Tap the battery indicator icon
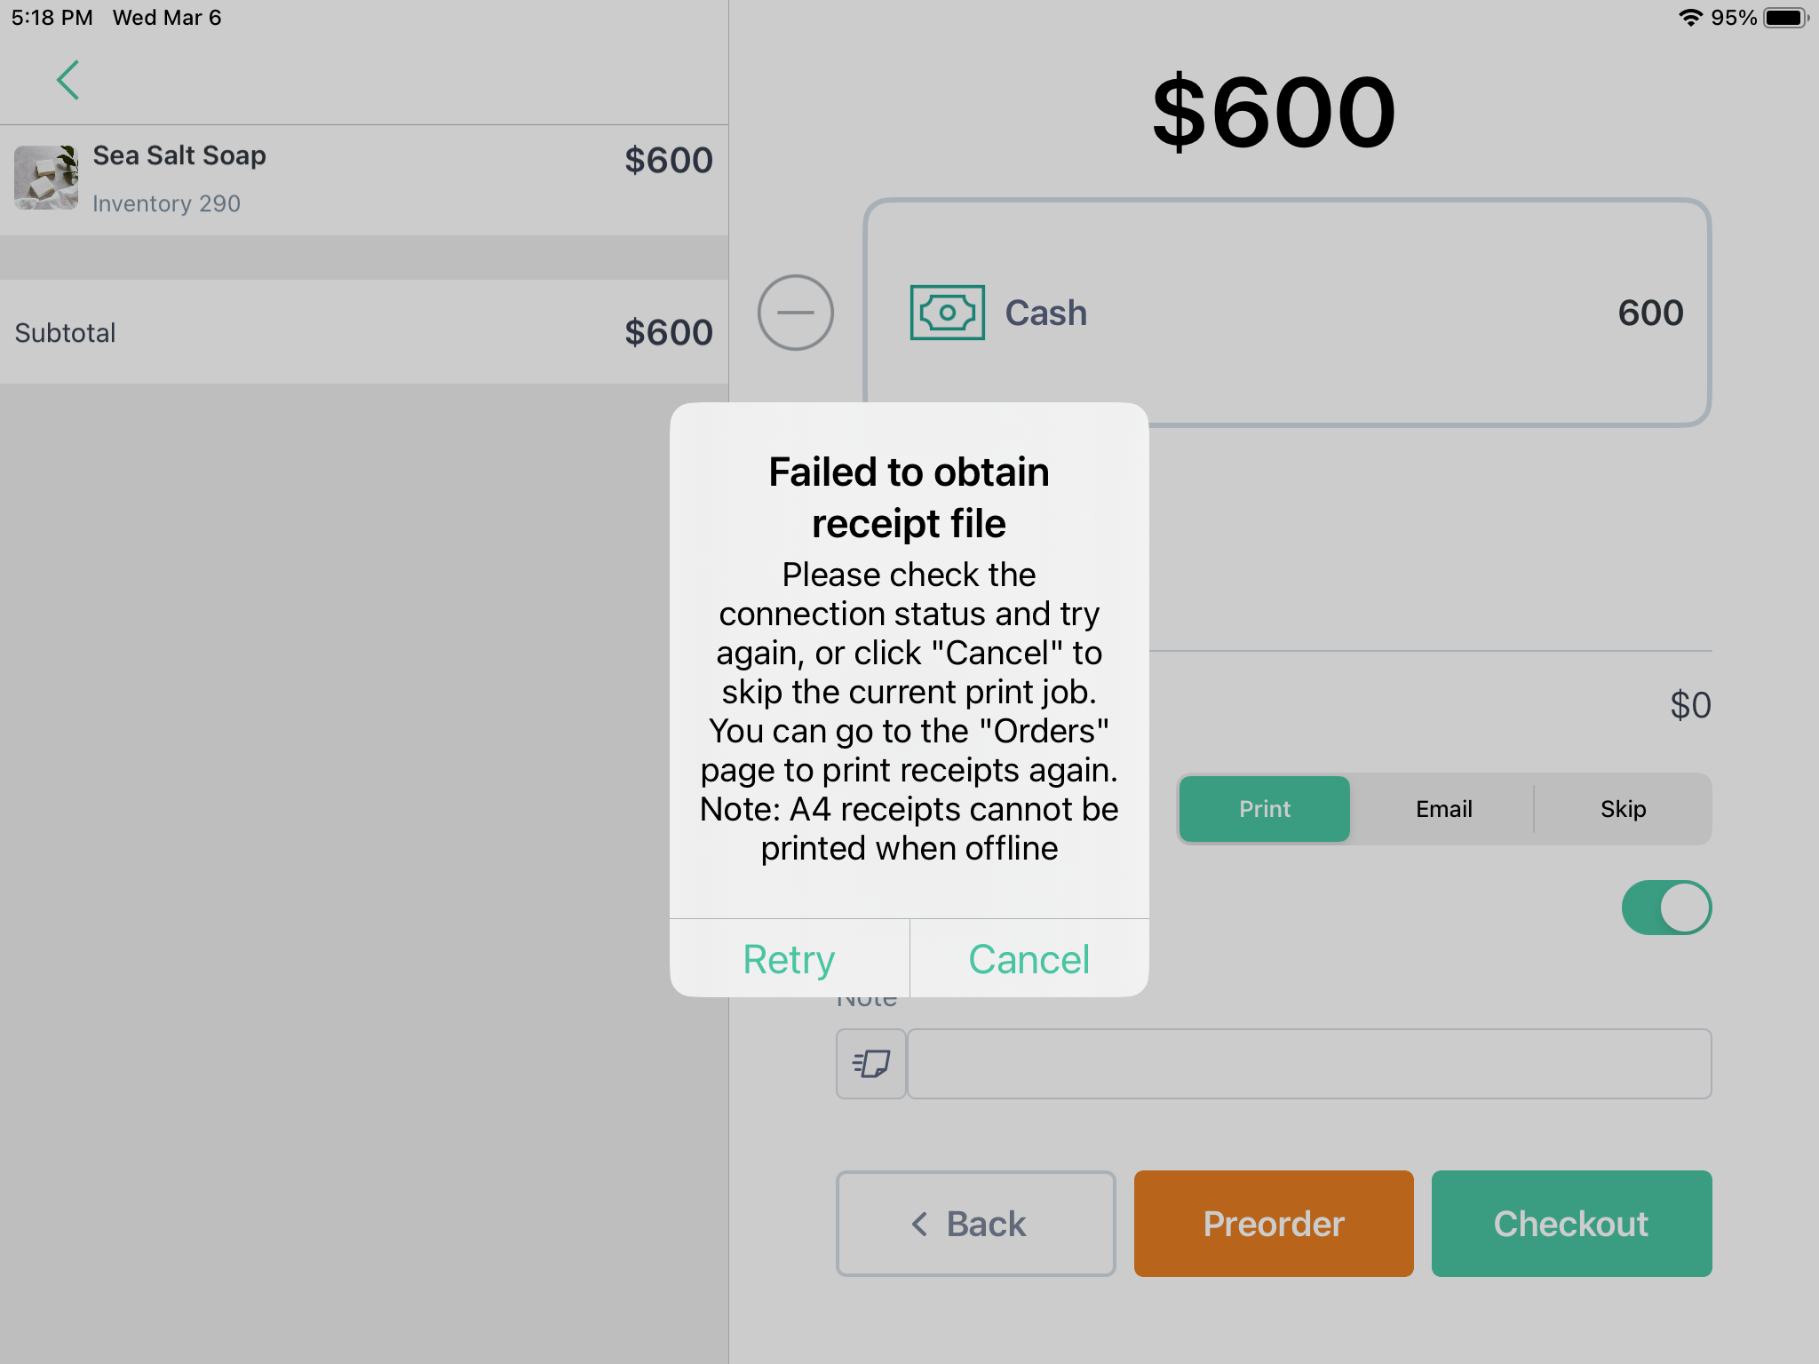The image size is (1819, 1364). (1786, 18)
